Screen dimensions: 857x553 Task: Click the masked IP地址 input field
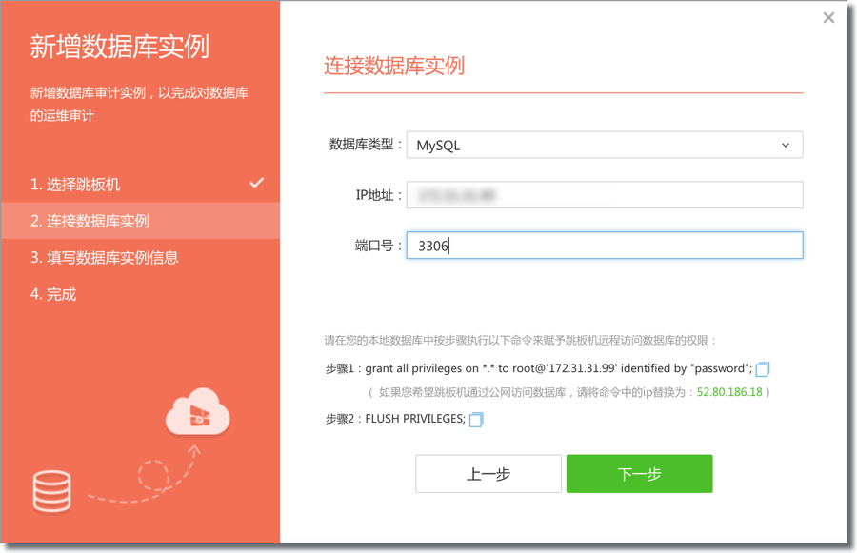(606, 194)
